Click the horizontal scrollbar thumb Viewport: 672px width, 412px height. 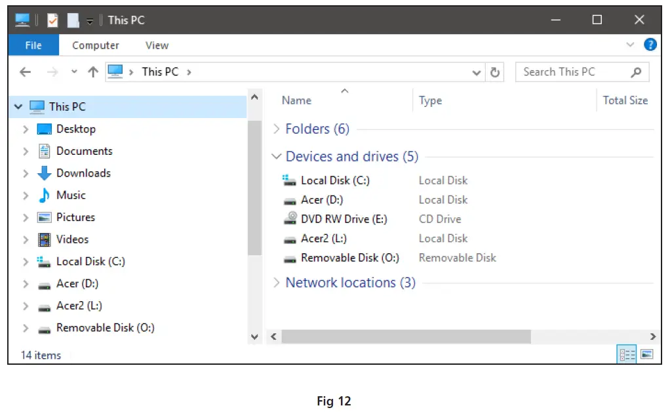click(405, 337)
